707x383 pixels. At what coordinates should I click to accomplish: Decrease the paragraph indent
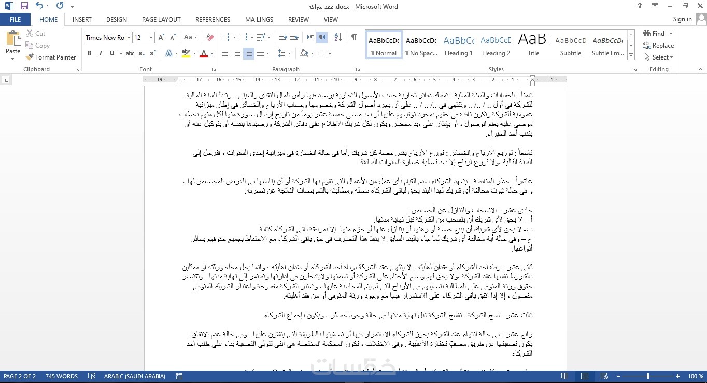(x=282, y=37)
